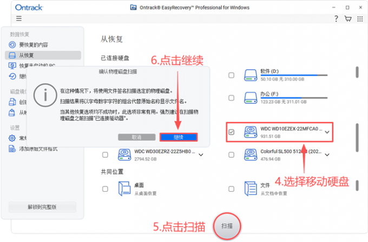Click the restore from image icon

click(x=12, y=113)
